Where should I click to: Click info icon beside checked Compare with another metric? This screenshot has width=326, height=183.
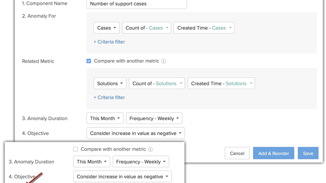pos(164,61)
